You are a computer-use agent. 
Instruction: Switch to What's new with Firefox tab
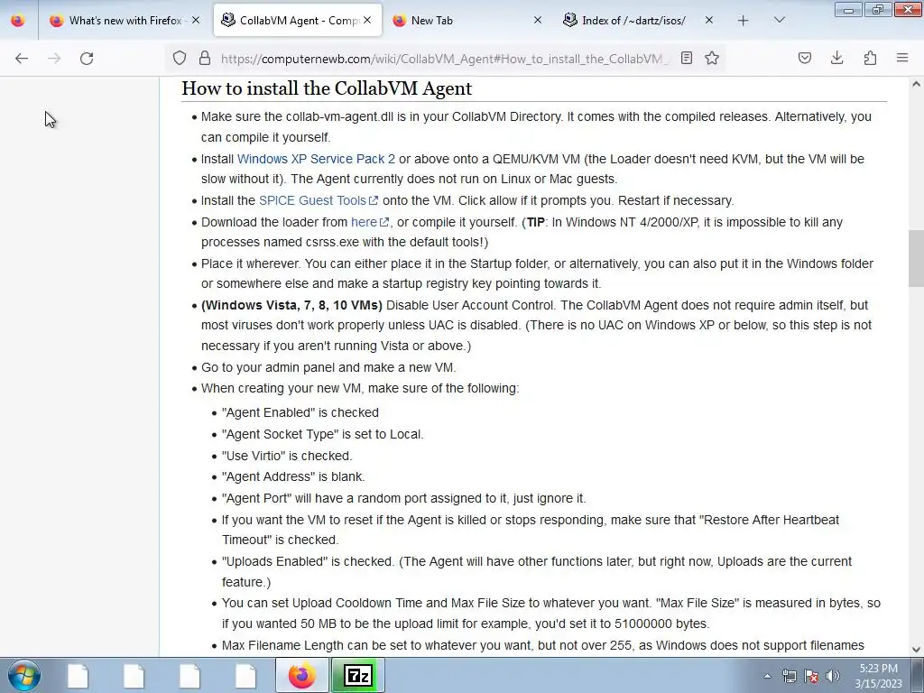click(x=125, y=21)
